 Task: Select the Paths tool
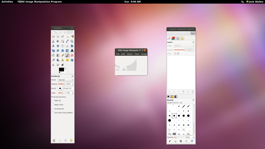63,41
